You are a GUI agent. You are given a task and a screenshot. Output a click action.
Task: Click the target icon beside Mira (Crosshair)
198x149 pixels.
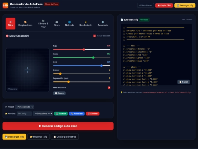(x=7, y=36)
